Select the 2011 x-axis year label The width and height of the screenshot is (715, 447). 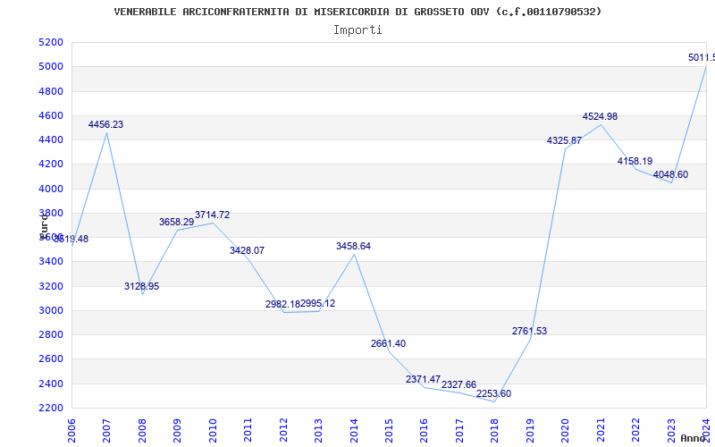pos(248,431)
